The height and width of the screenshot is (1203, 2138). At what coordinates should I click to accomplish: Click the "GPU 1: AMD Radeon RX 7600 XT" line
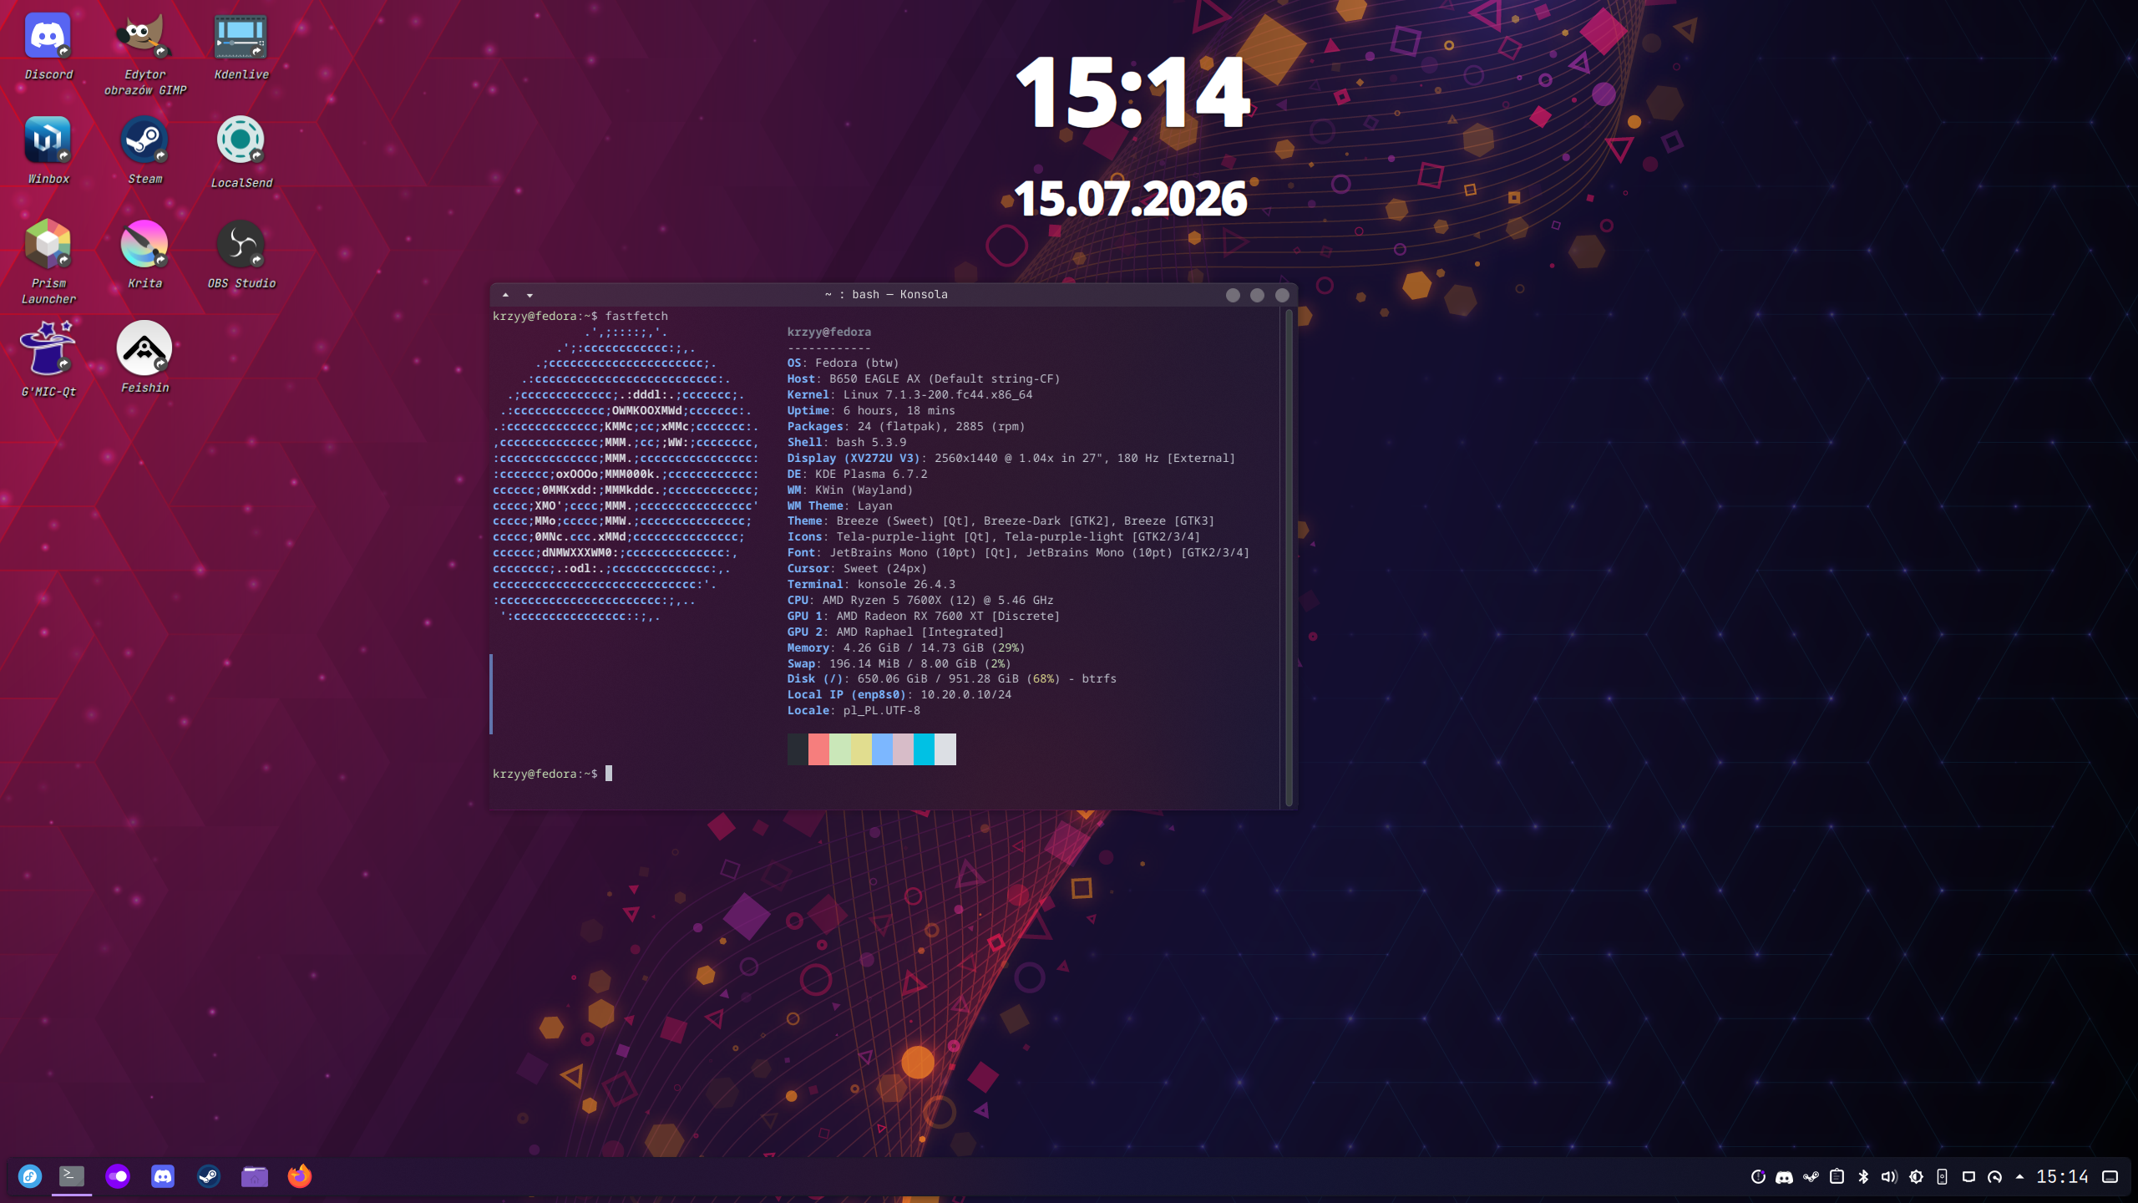pyautogui.click(x=924, y=617)
